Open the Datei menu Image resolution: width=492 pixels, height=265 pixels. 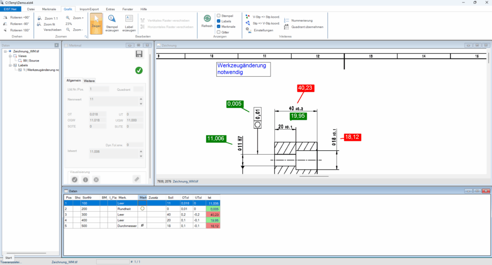pos(31,9)
